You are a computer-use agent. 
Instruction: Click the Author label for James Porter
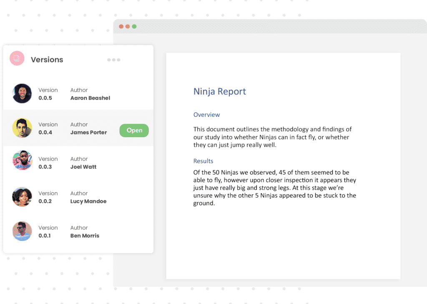tap(79, 124)
